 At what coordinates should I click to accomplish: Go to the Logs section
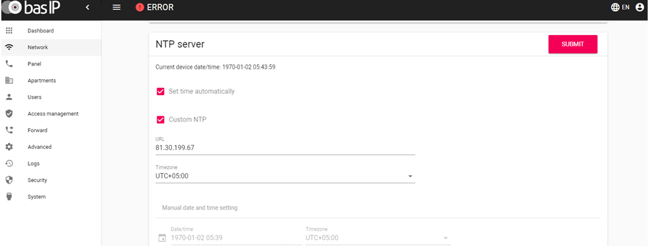(x=51, y=163)
